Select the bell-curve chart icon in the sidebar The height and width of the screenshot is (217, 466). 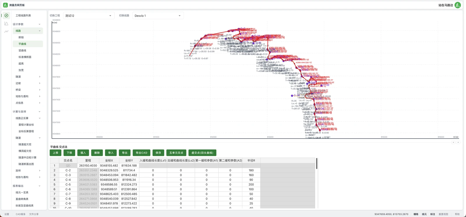pos(6,24)
